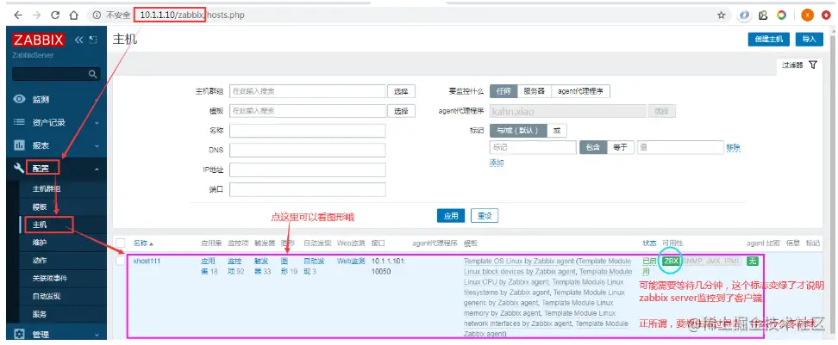Click 选择 beside the 模板 field
Viewport: 838px width, 345px height.
[402, 111]
